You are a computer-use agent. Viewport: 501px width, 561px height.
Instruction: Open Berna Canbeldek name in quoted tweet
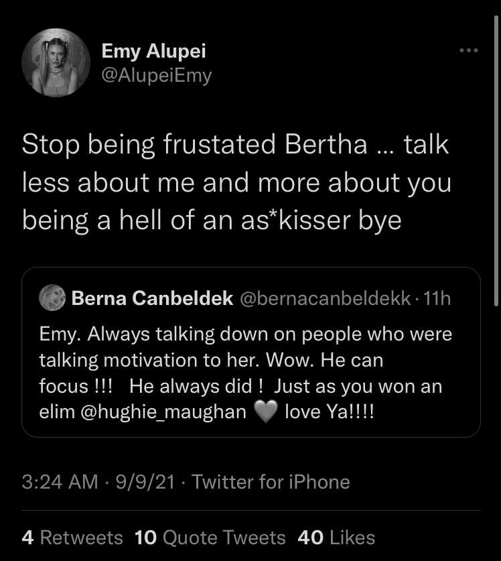pos(152,298)
